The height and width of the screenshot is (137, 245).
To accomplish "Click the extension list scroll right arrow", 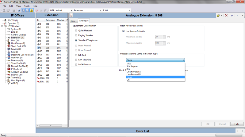I will (66, 126).
